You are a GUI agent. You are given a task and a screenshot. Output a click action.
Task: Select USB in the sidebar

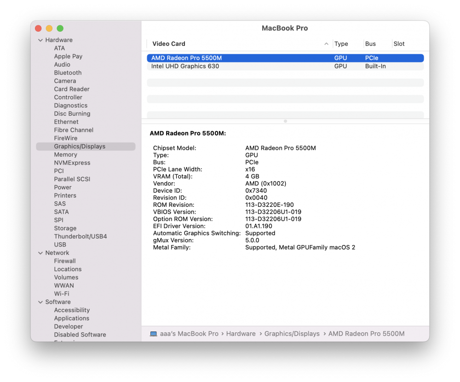pyautogui.click(x=60, y=245)
